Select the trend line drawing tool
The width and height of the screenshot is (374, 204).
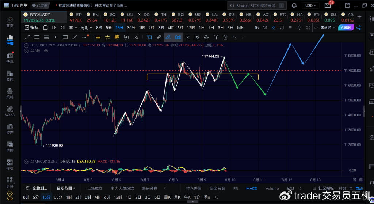point(27,37)
